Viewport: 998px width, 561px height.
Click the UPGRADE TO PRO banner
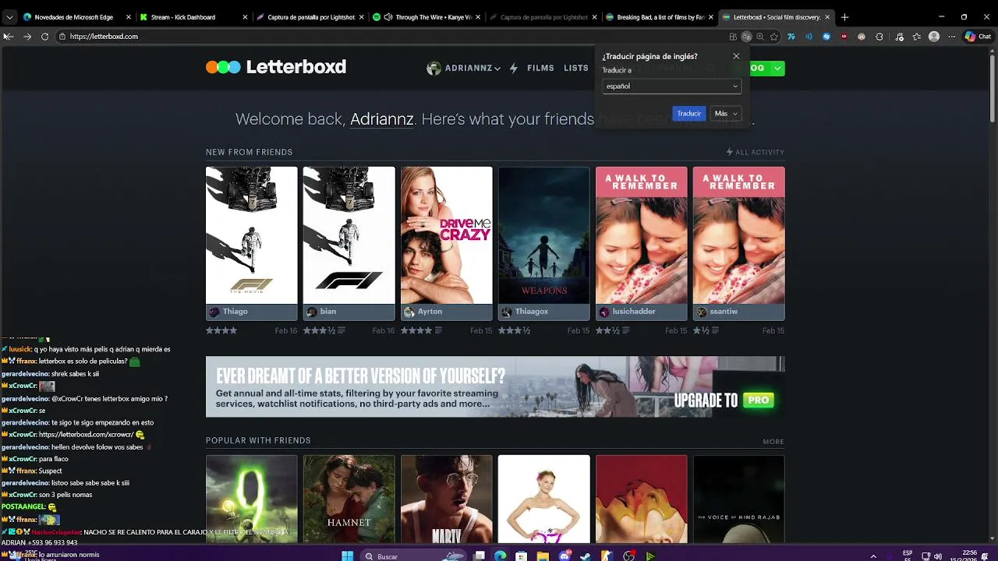(x=495, y=386)
